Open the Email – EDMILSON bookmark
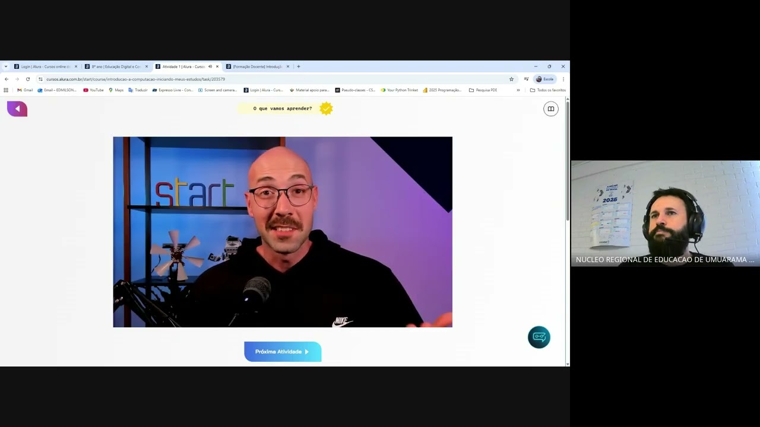Viewport: 760px width, 427px height. click(x=57, y=90)
